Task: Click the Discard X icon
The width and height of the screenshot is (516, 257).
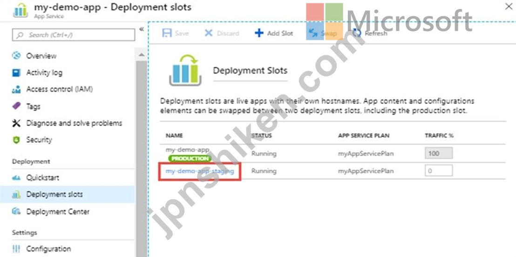Action: coord(209,33)
